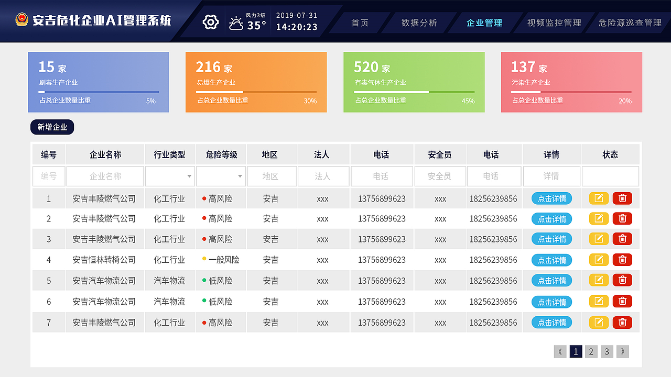Open the settings gear icon in header
This screenshot has width=671, height=377.
coord(210,21)
